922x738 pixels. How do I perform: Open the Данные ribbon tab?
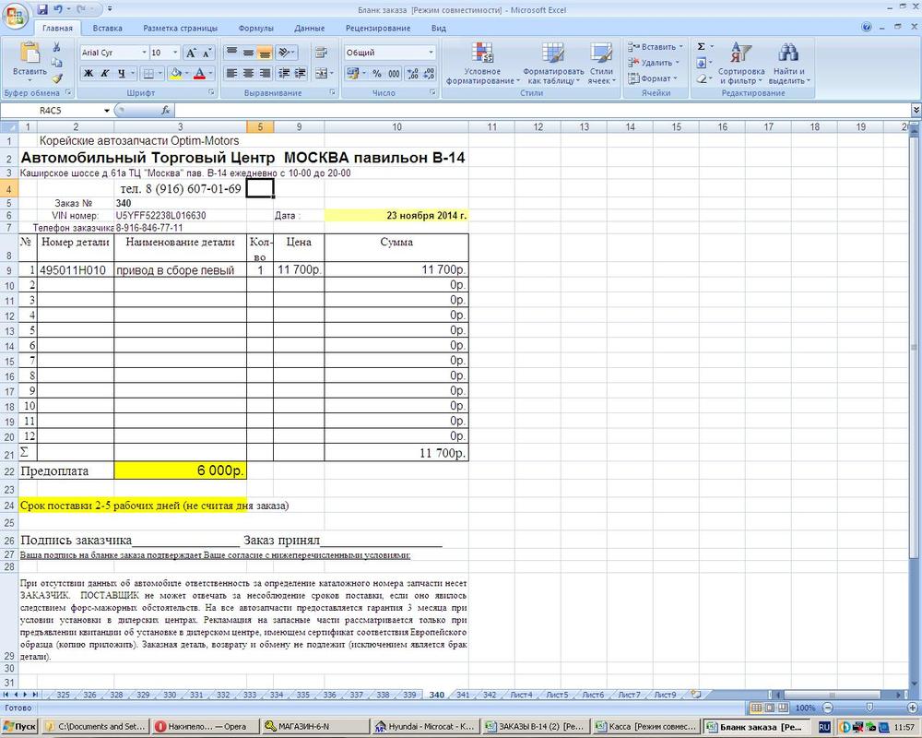[309, 29]
